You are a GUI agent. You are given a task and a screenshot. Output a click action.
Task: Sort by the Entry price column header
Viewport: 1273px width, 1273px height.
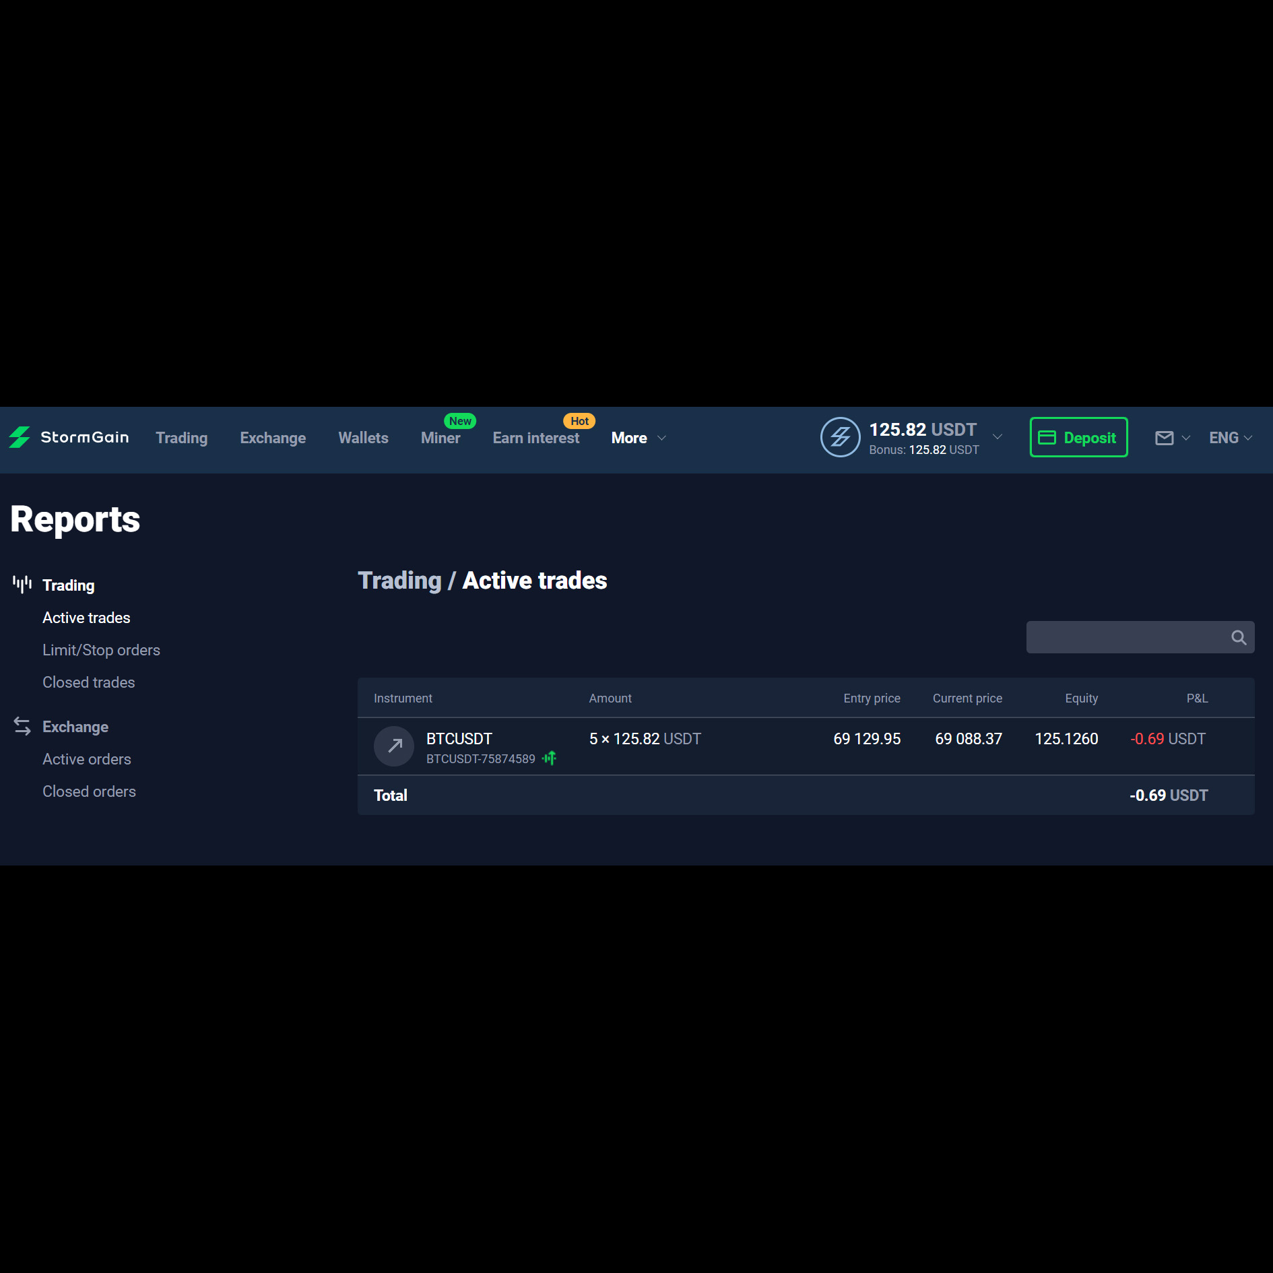tap(872, 698)
